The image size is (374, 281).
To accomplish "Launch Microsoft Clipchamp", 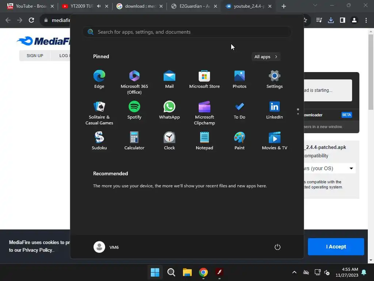I will pyautogui.click(x=205, y=113).
